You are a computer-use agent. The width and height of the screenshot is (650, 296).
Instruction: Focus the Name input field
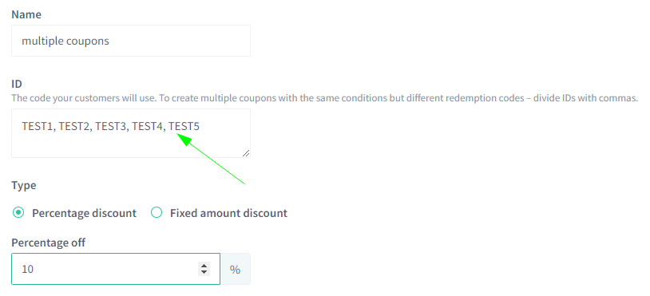click(131, 41)
